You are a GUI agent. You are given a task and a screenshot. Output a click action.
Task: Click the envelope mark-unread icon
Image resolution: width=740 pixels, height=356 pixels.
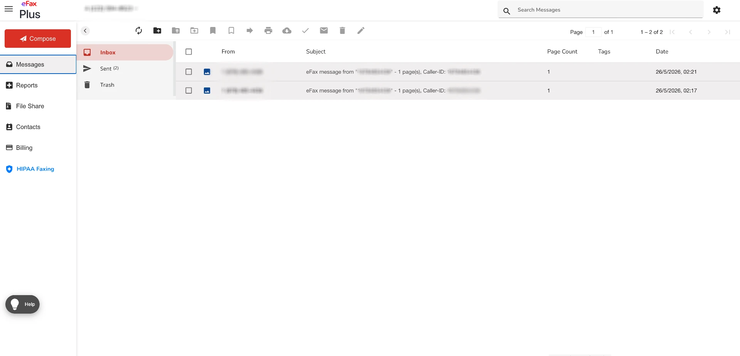pyautogui.click(x=324, y=31)
